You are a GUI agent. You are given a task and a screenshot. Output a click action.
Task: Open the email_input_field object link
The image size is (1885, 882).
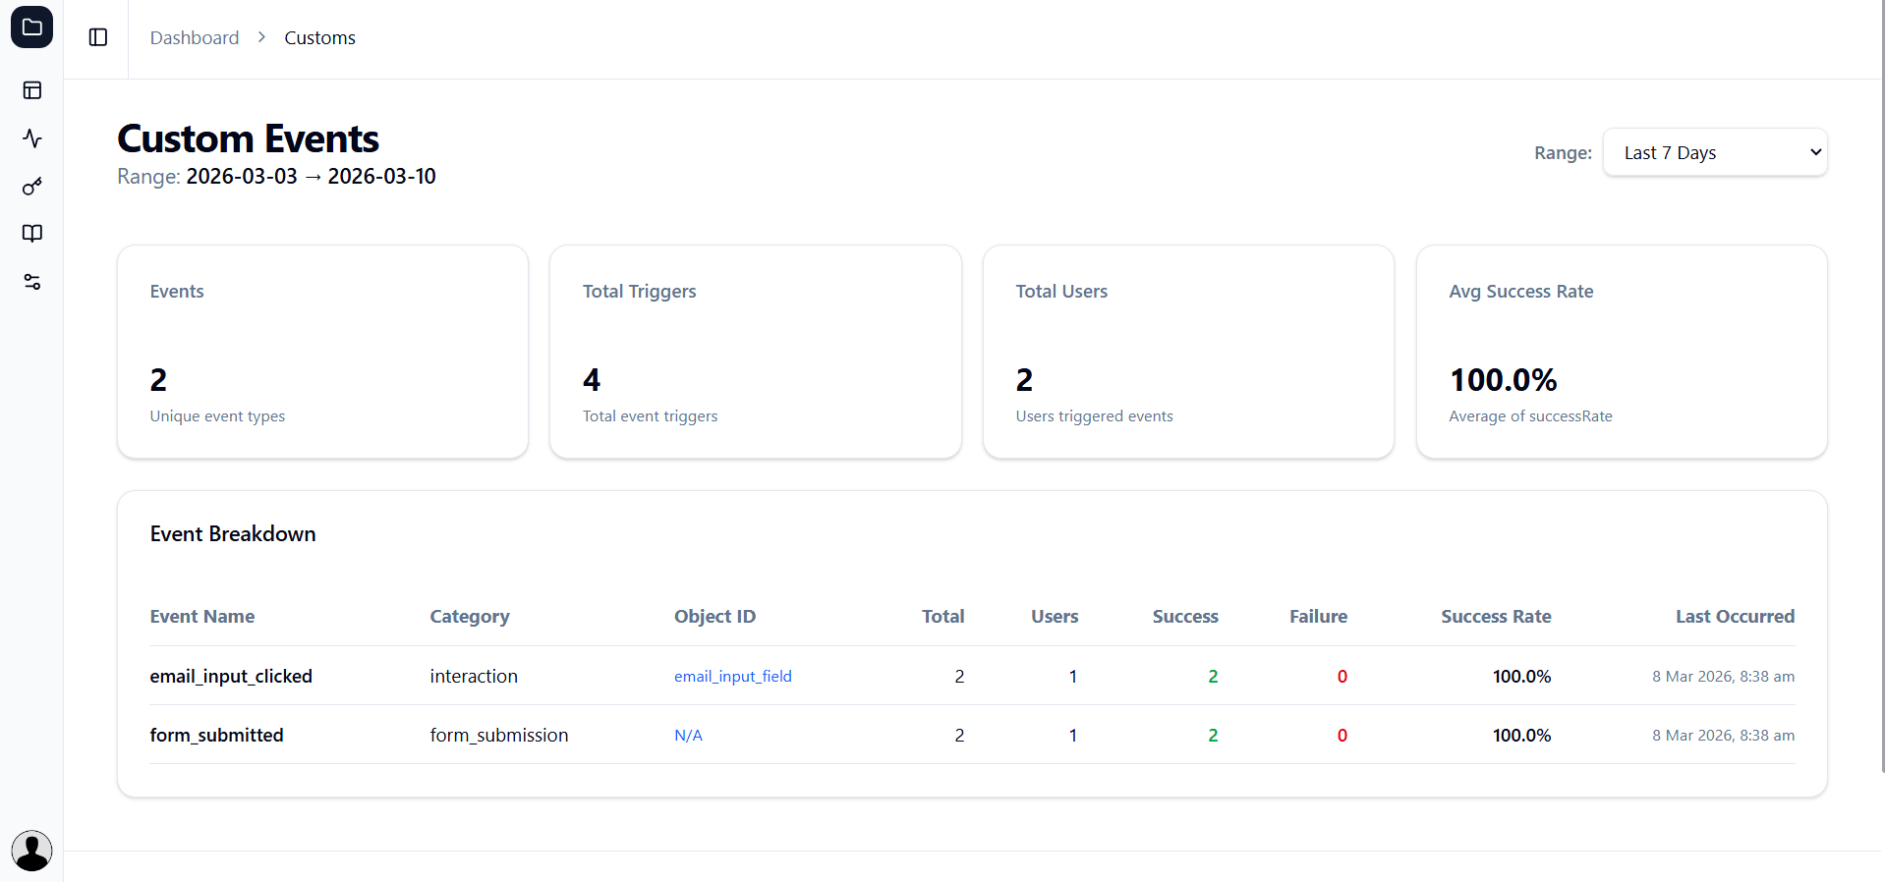[x=733, y=676]
